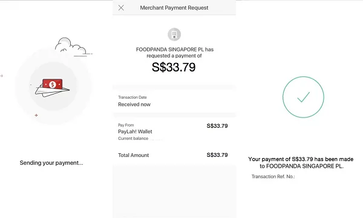Viewport: 363px width, 218px height.
Task: Open the Transaction Date row
Action: coord(174,101)
